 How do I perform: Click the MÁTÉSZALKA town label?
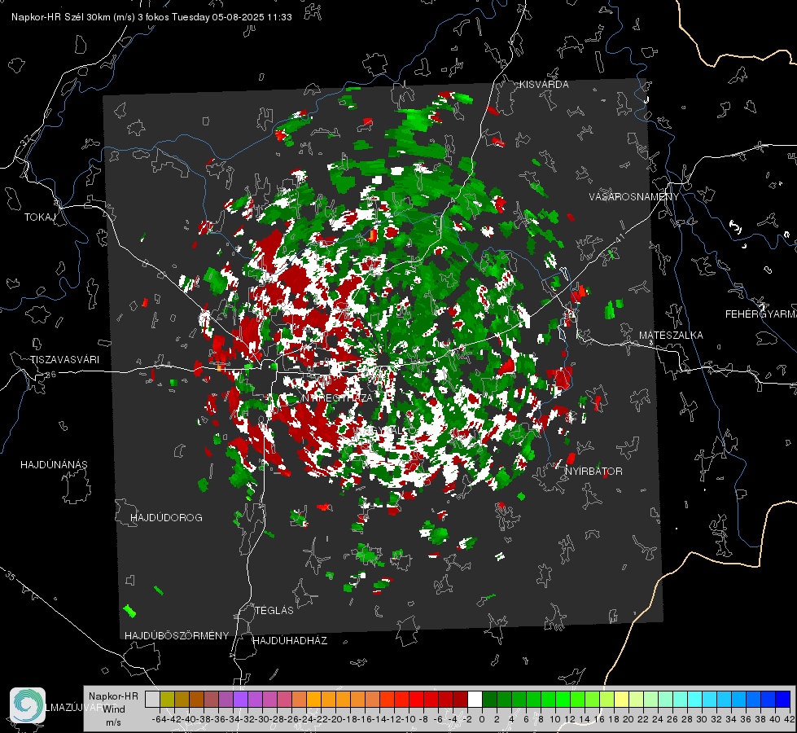[x=671, y=335]
